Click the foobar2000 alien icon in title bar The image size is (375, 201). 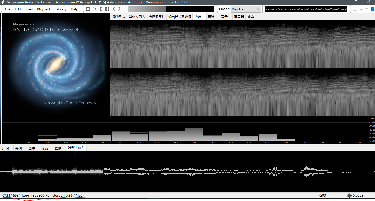pyautogui.click(x=3, y=2)
